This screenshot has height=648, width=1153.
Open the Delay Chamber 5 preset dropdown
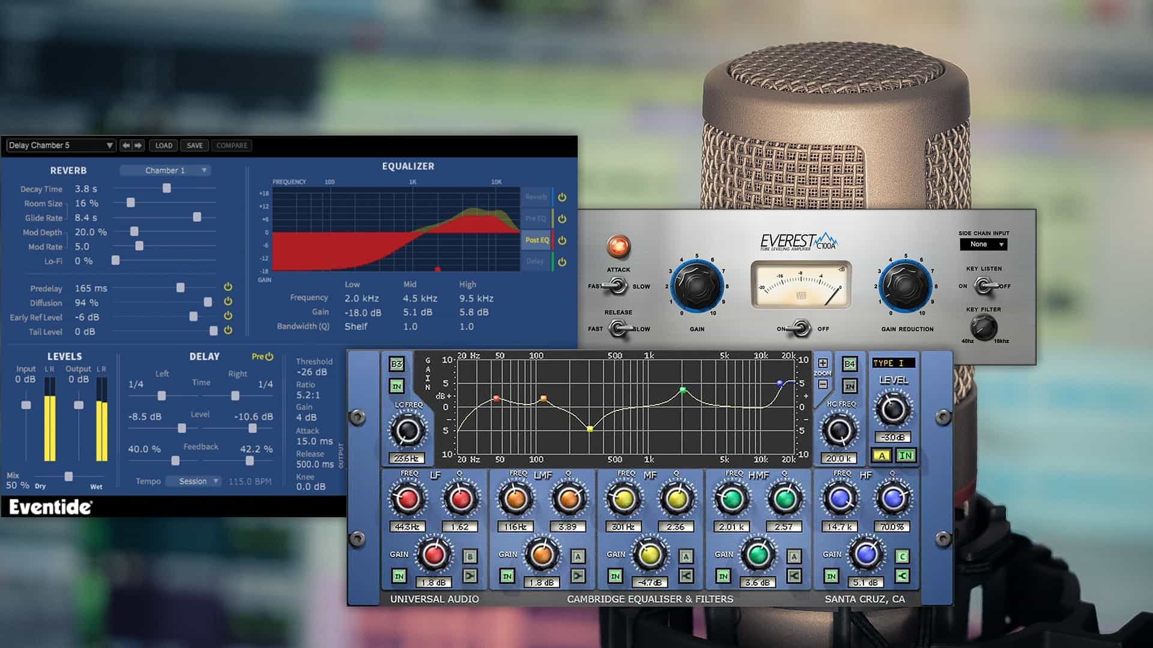pyautogui.click(x=60, y=145)
